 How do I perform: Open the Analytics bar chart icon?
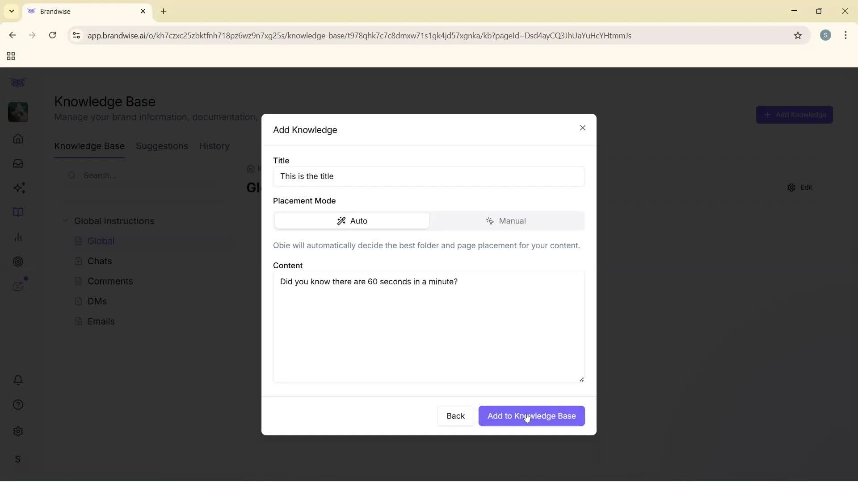(x=18, y=237)
